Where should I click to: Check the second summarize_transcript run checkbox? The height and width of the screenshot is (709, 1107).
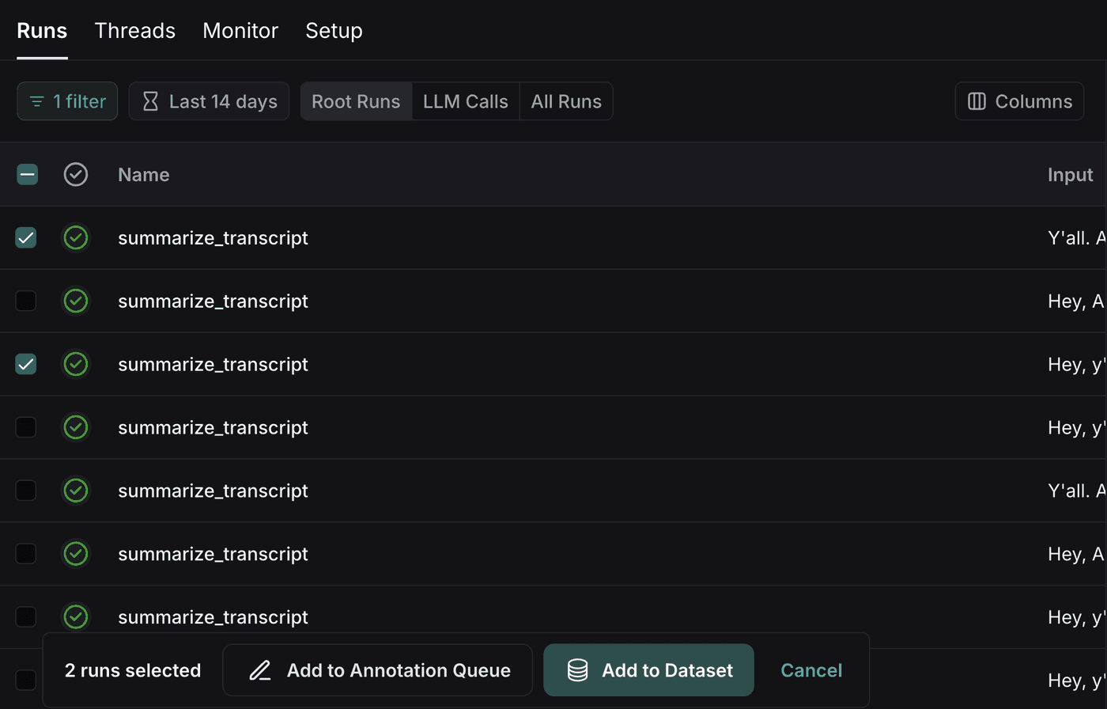pos(26,301)
